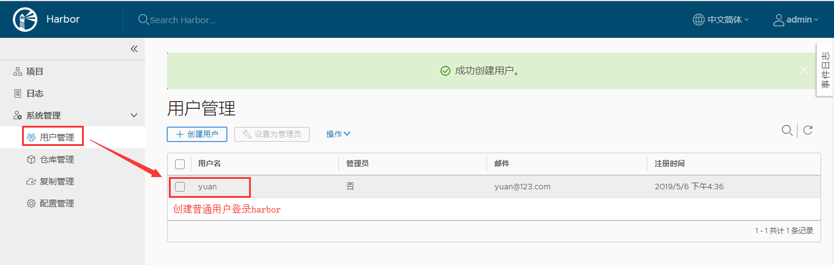
Task: Click the admin user avatar icon
Action: coord(778,20)
